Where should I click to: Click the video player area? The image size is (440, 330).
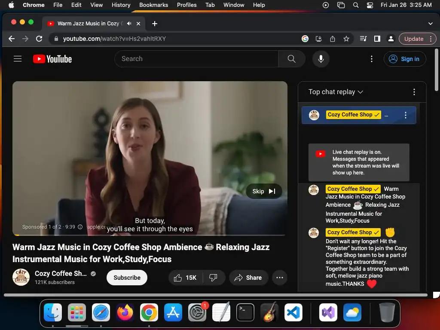click(150, 158)
